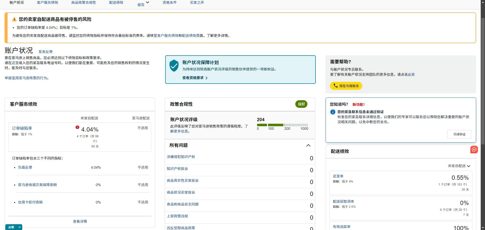Open 知识产权投诉 issue link
485x230 pixels.
[x=177, y=169]
